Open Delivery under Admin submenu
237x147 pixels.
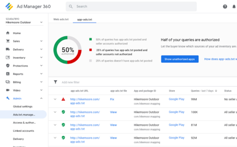pyautogui.click(x=18, y=139)
